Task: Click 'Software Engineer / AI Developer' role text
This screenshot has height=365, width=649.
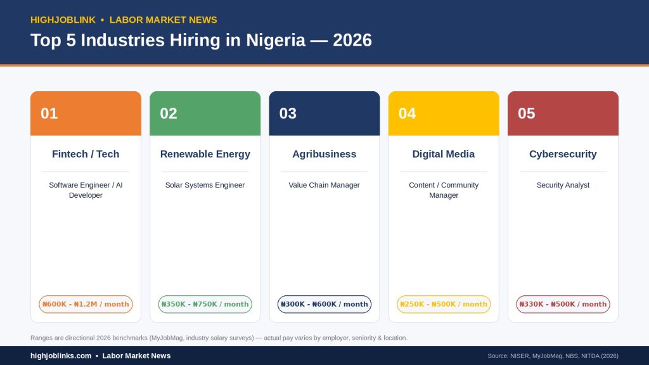Action: [86, 190]
